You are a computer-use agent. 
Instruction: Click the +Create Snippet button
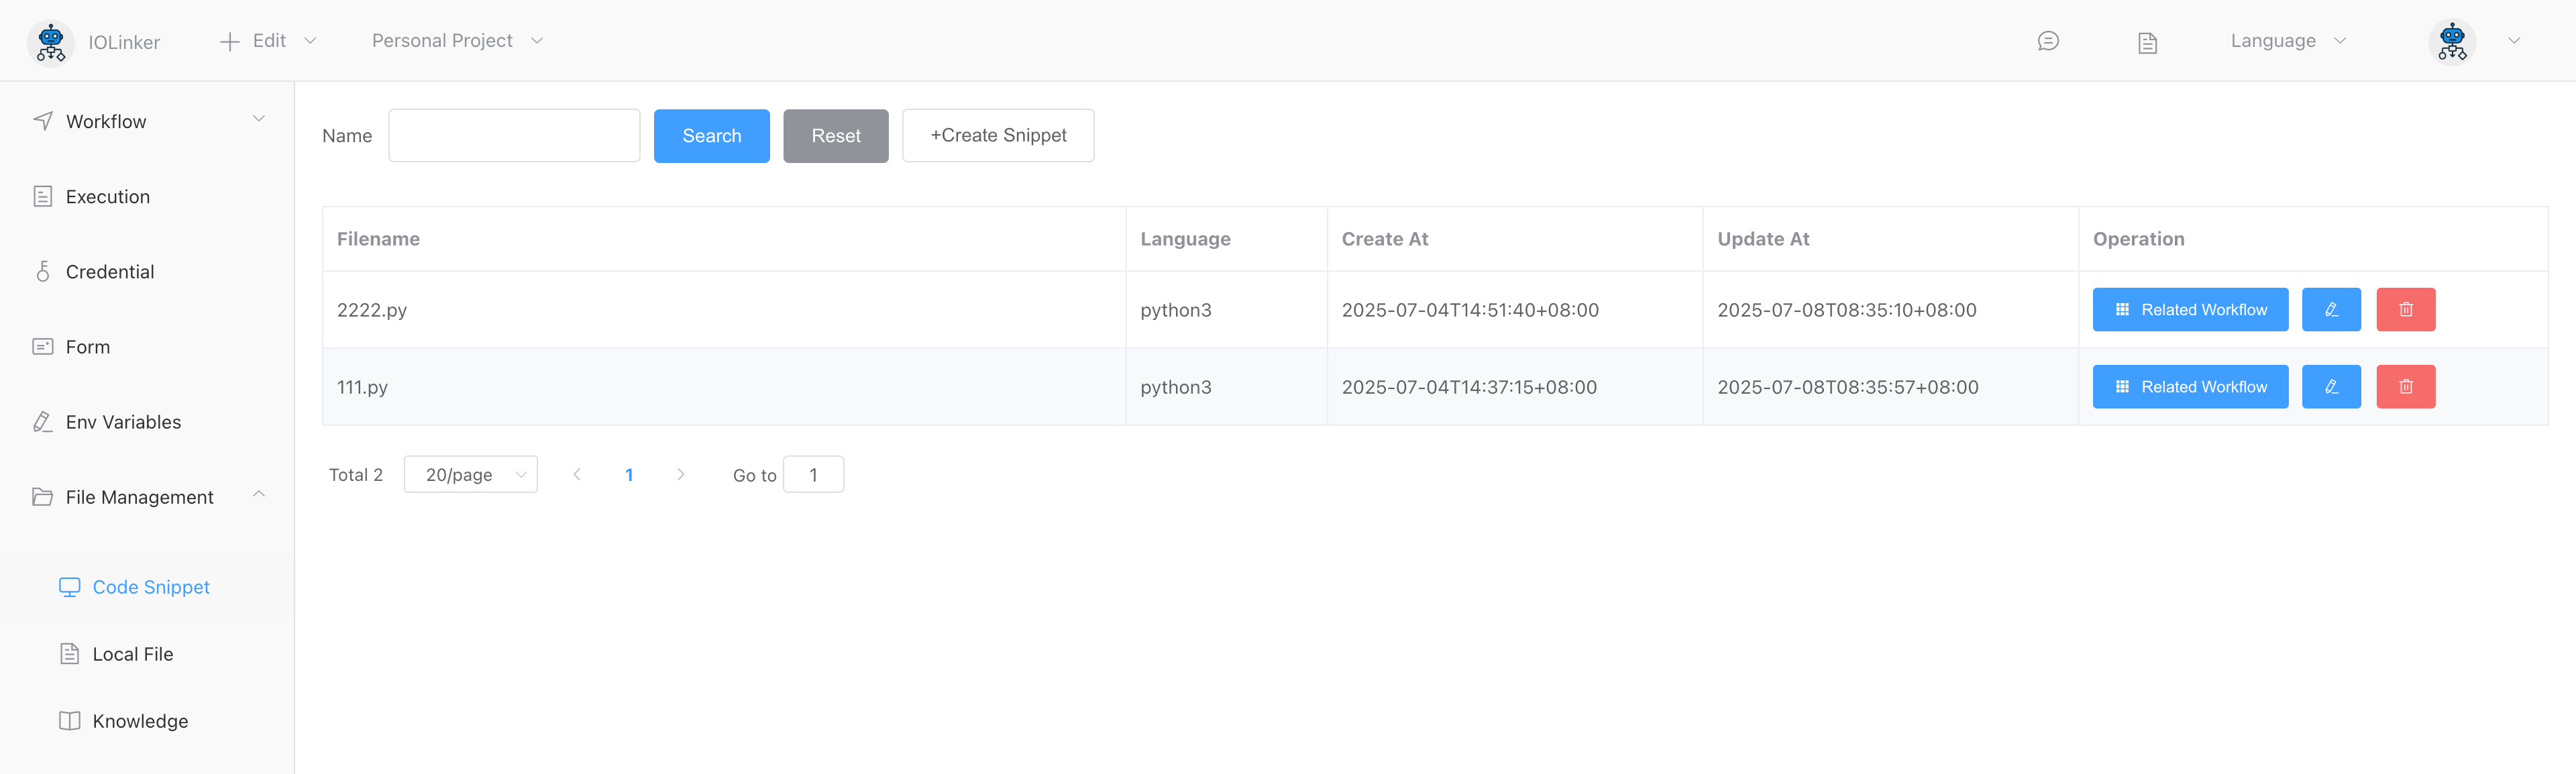tap(997, 136)
